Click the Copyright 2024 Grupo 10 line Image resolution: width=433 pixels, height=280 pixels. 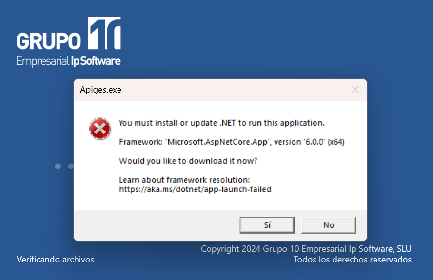[x=306, y=249]
